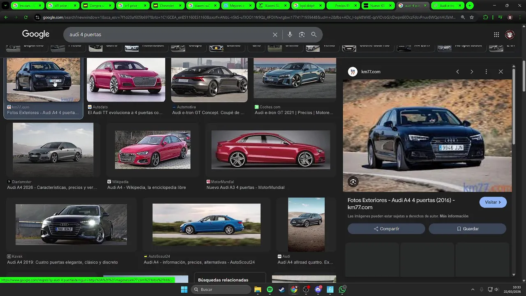Open Windows Start menu
The height and width of the screenshot is (296, 526).
[184, 289]
